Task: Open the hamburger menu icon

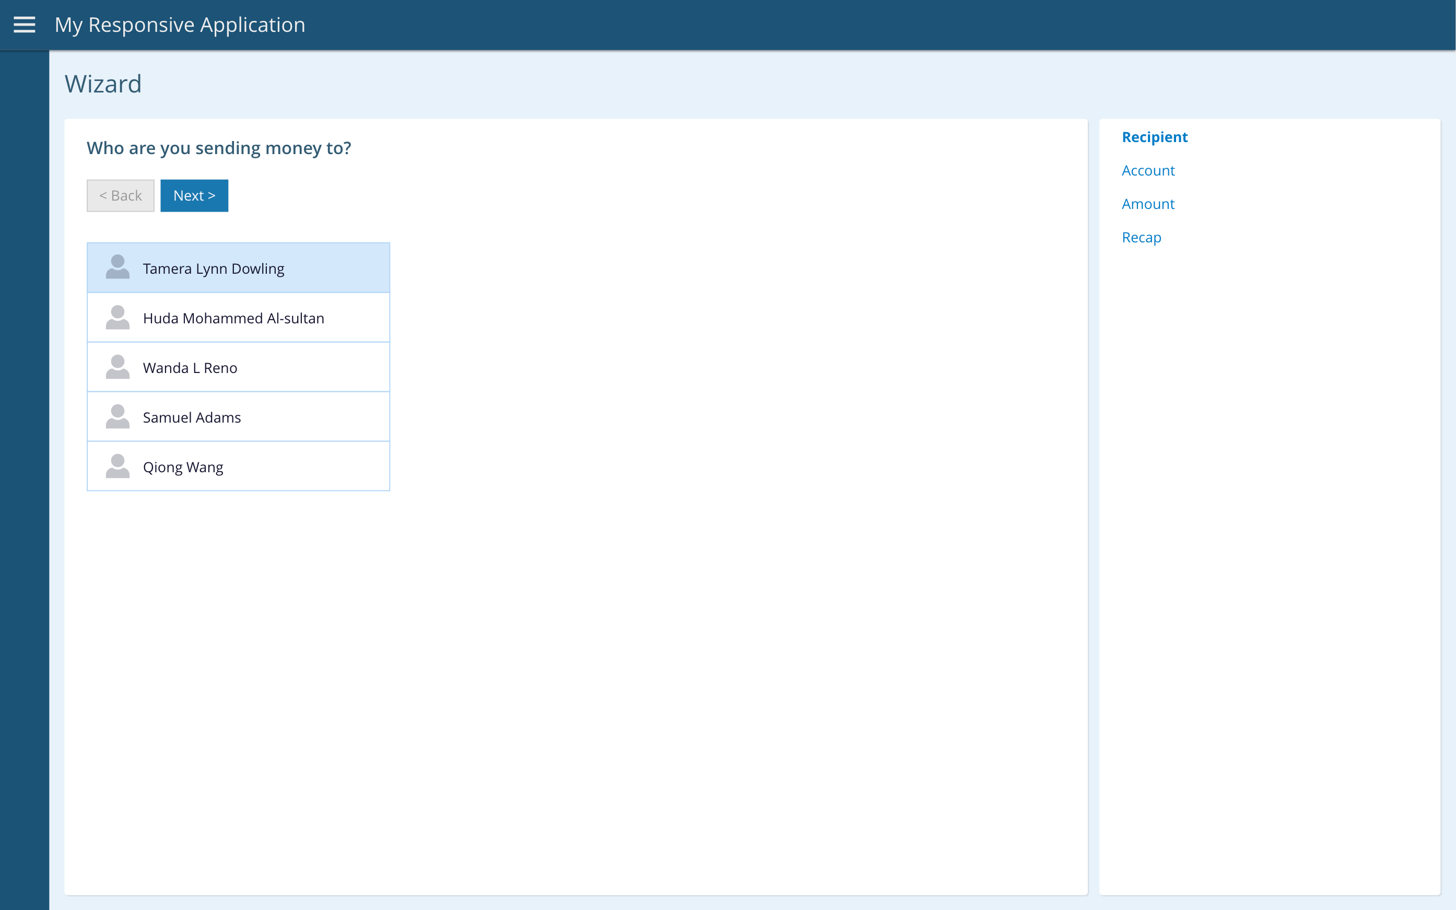Action: click(x=24, y=25)
